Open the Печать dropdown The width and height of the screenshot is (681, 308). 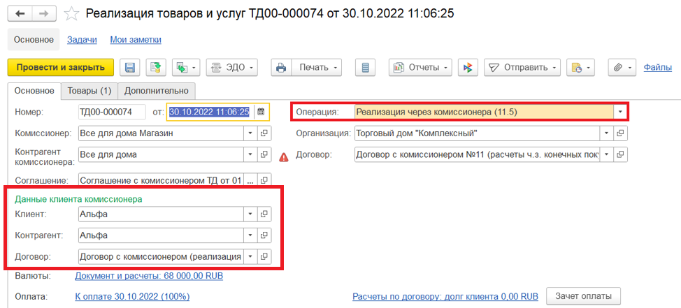pos(317,67)
